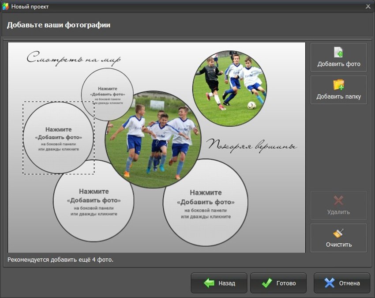Viewport: 375px width, 298px height.
Task: Click the Добавить папку folder icon button
Action: point(338,90)
